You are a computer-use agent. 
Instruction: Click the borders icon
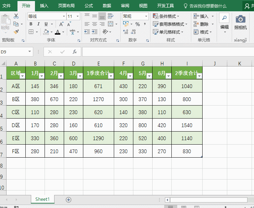point(31,32)
